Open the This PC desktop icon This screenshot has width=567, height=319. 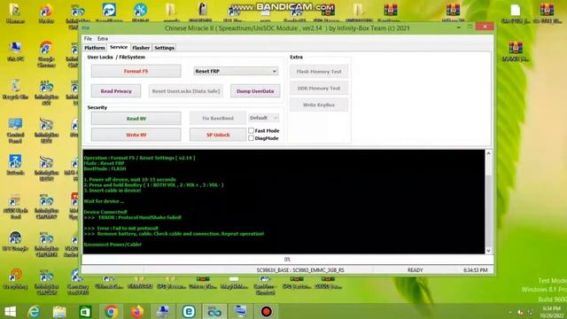[15, 51]
